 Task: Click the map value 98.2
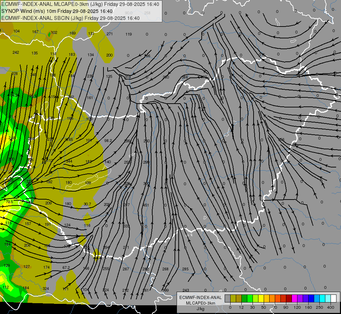coord(108,141)
